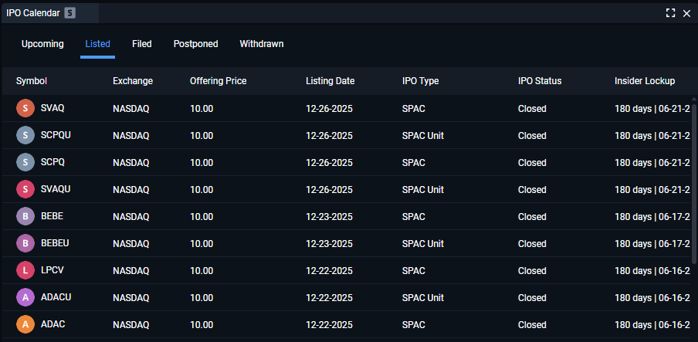Go to the Postponed tab

[196, 44]
